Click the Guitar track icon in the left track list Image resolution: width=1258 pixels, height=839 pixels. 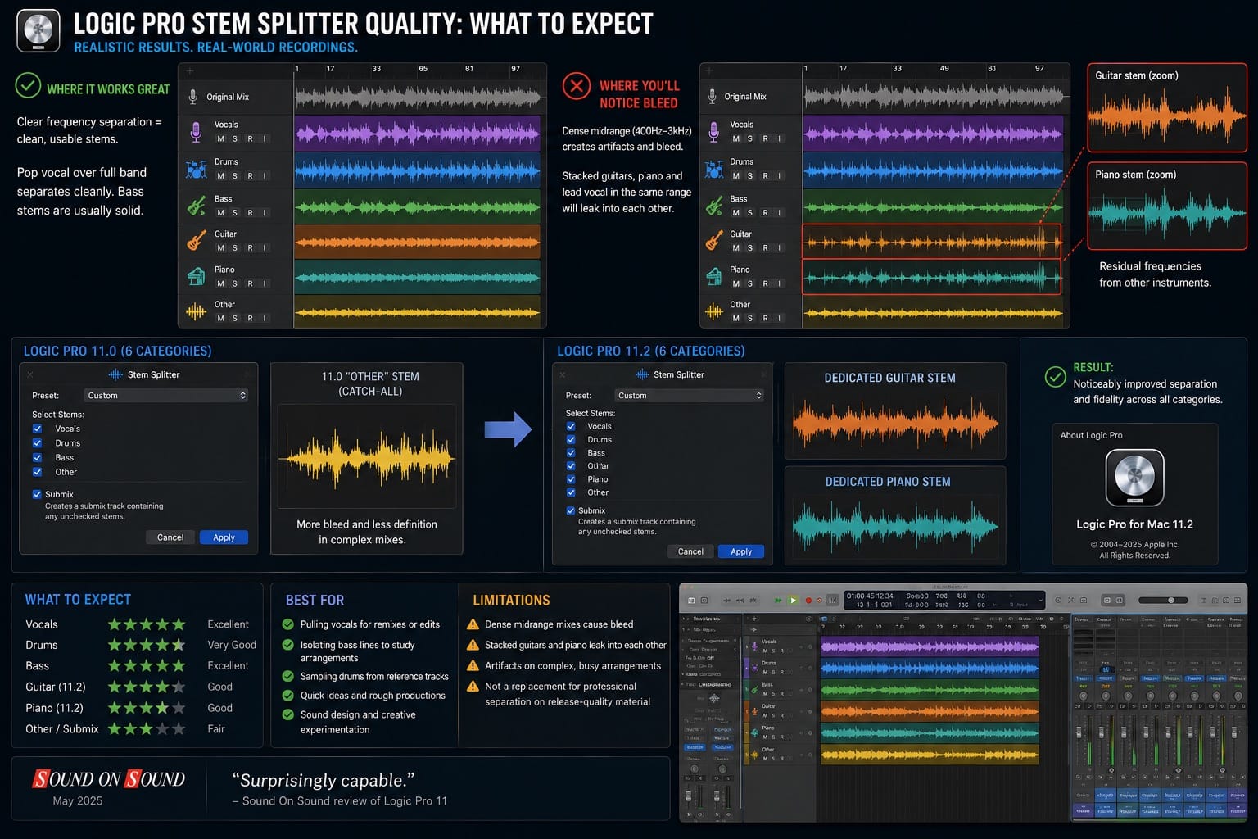[x=196, y=240]
